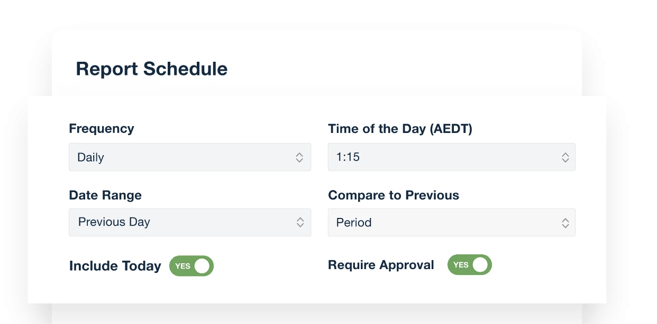
Task: Click the chevron icon in the Period selector
Action: (565, 223)
